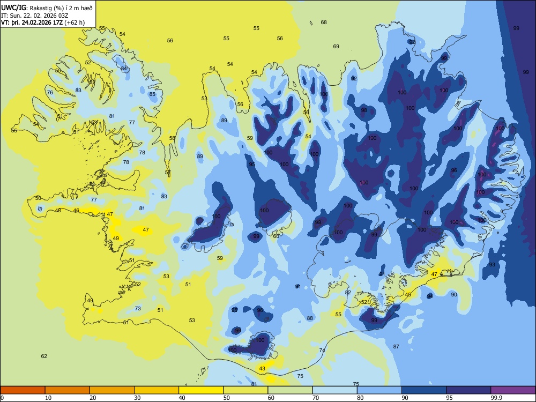This screenshot has height=402, width=536.
Task: Click the pale blue 70–80 legend swatch
Action: [334, 390]
